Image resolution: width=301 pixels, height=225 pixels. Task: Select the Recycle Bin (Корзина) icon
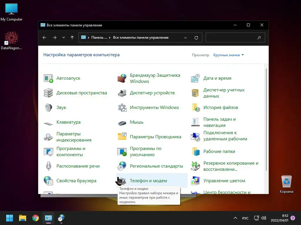[286, 184]
